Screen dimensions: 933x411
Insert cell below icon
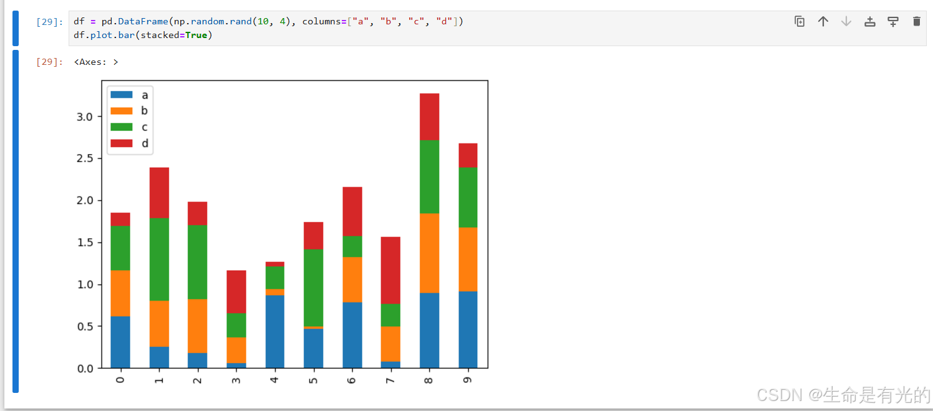[893, 22]
